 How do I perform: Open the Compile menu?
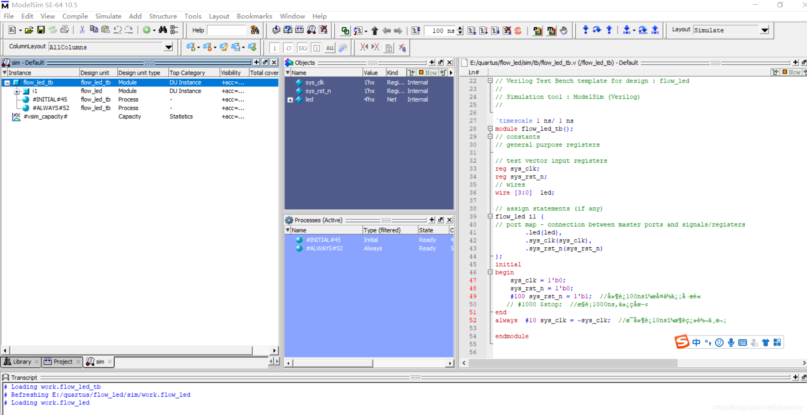(x=75, y=16)
